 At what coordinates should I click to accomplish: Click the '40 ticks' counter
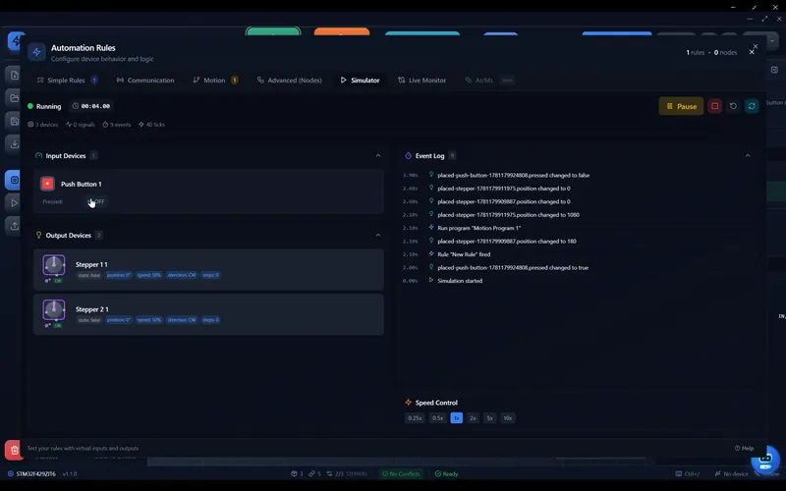151,125
